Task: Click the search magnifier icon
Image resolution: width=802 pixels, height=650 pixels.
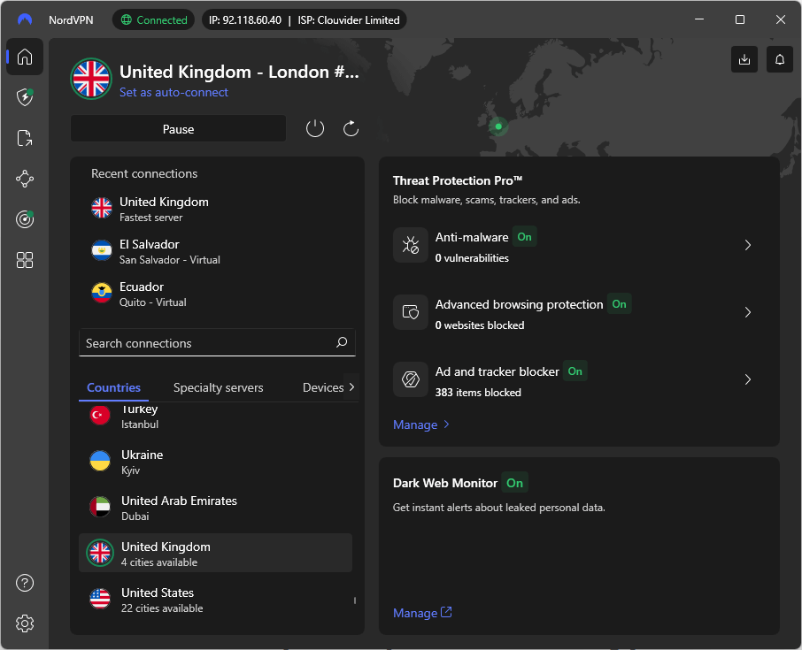Action: (342, 342)
